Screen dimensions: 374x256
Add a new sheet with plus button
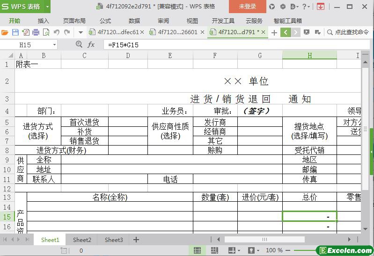coord(136,240)
